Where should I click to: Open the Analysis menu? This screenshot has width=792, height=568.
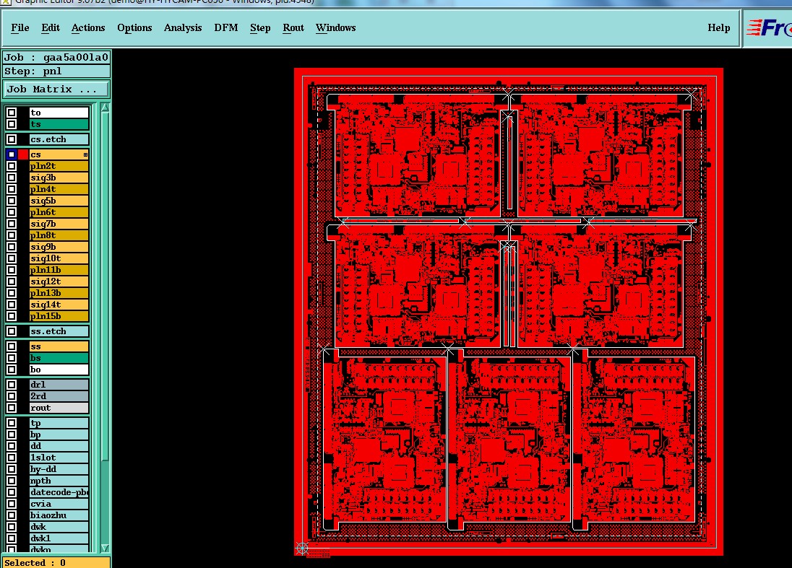click(x=182, y=27)
